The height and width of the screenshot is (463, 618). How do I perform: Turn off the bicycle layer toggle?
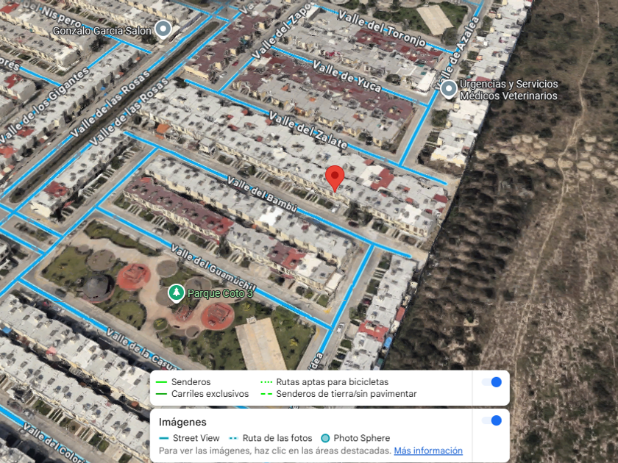(491, 382)
